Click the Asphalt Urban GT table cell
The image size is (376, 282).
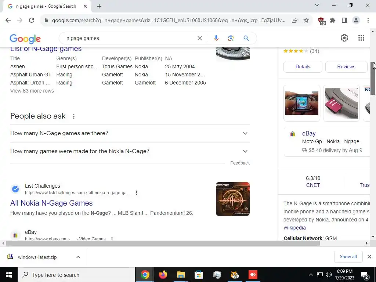click(31, 75)
